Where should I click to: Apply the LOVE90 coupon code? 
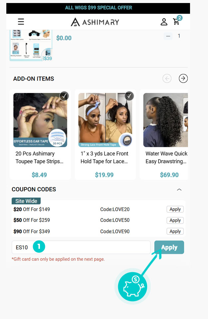click(x=175, y=231)
